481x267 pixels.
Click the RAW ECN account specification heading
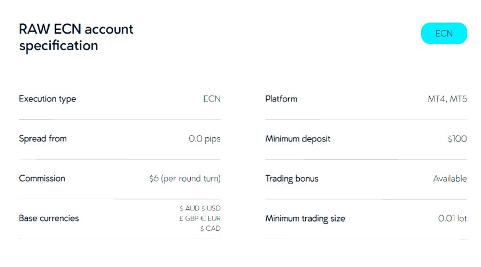point(76,37)
